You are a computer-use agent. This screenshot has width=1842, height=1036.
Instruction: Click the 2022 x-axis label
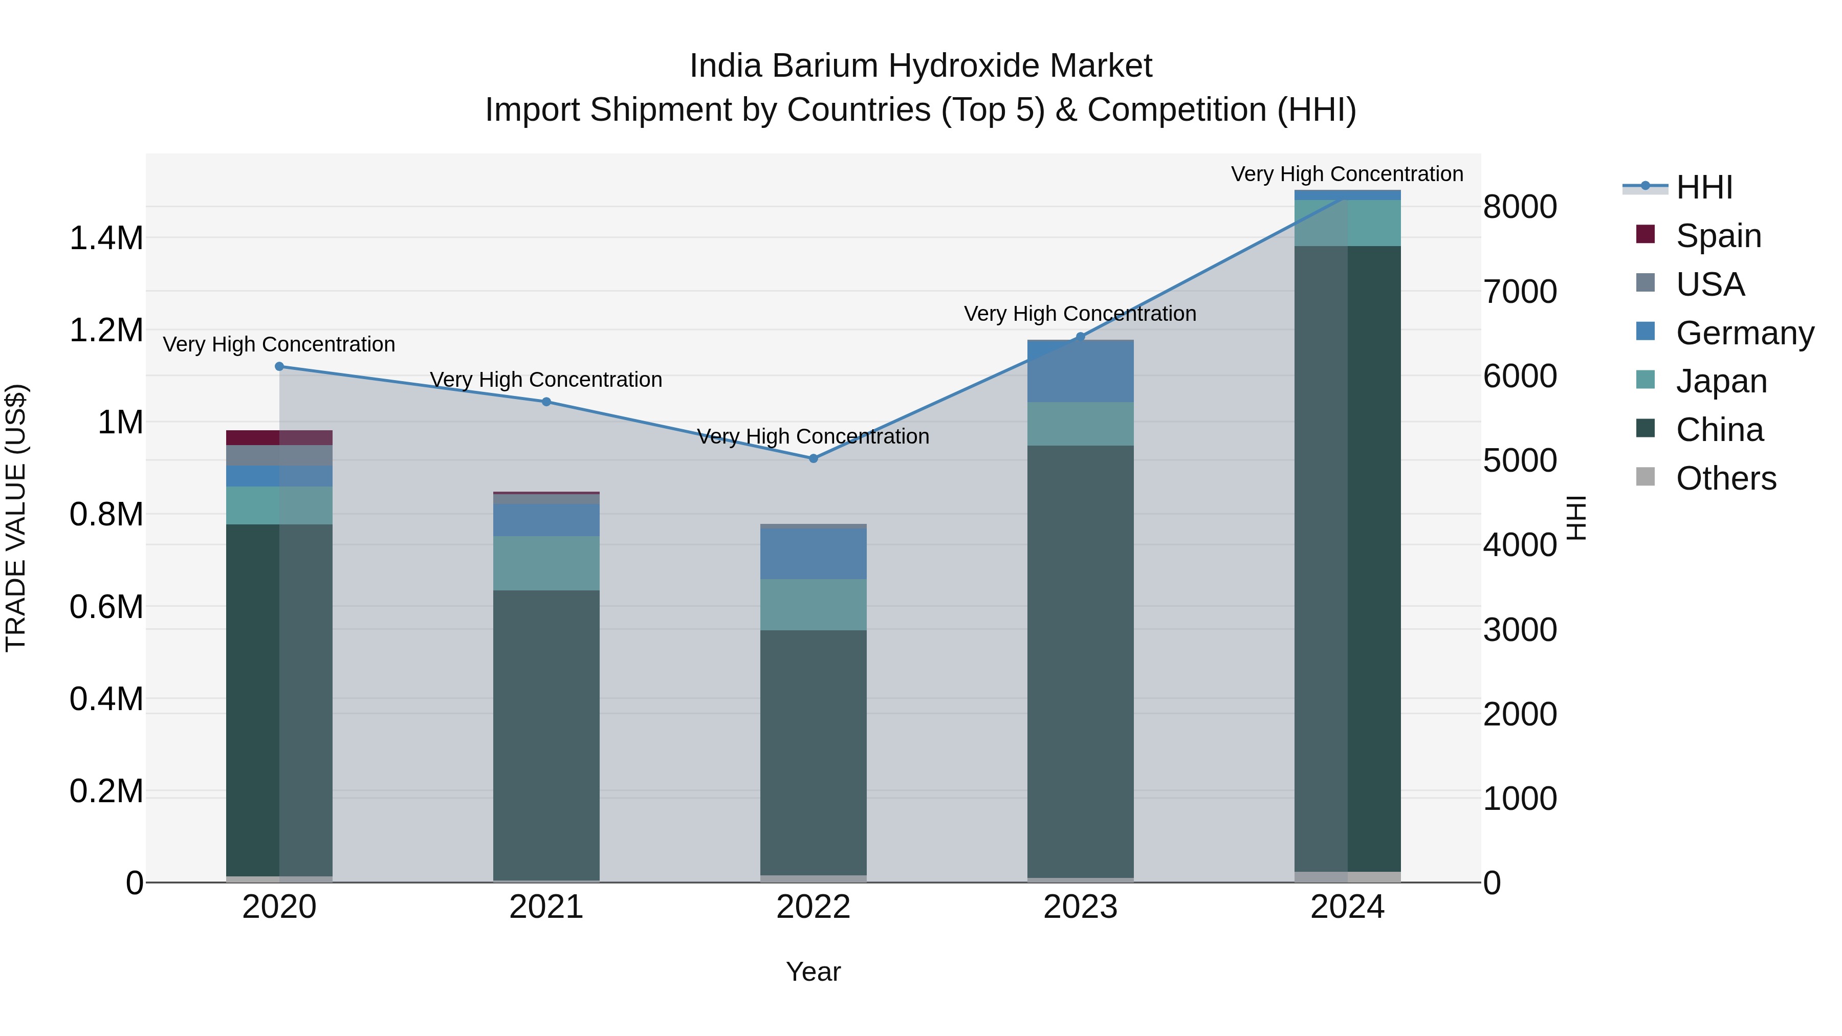click(x=813, y=907)
